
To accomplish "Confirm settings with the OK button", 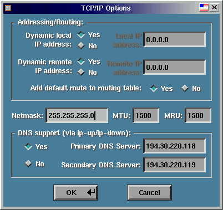I will (75, 193).
